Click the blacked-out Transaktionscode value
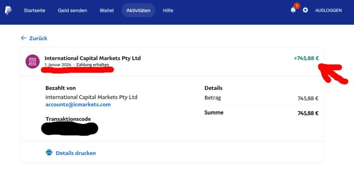This screenshot has height=186, width=354. tap(70, 129)
